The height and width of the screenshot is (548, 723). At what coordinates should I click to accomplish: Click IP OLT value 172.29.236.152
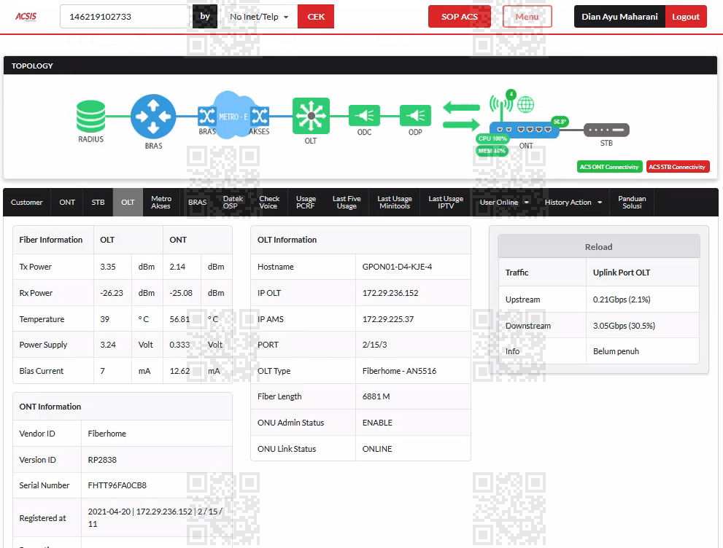pyautogui.click(x=390, y=293)
